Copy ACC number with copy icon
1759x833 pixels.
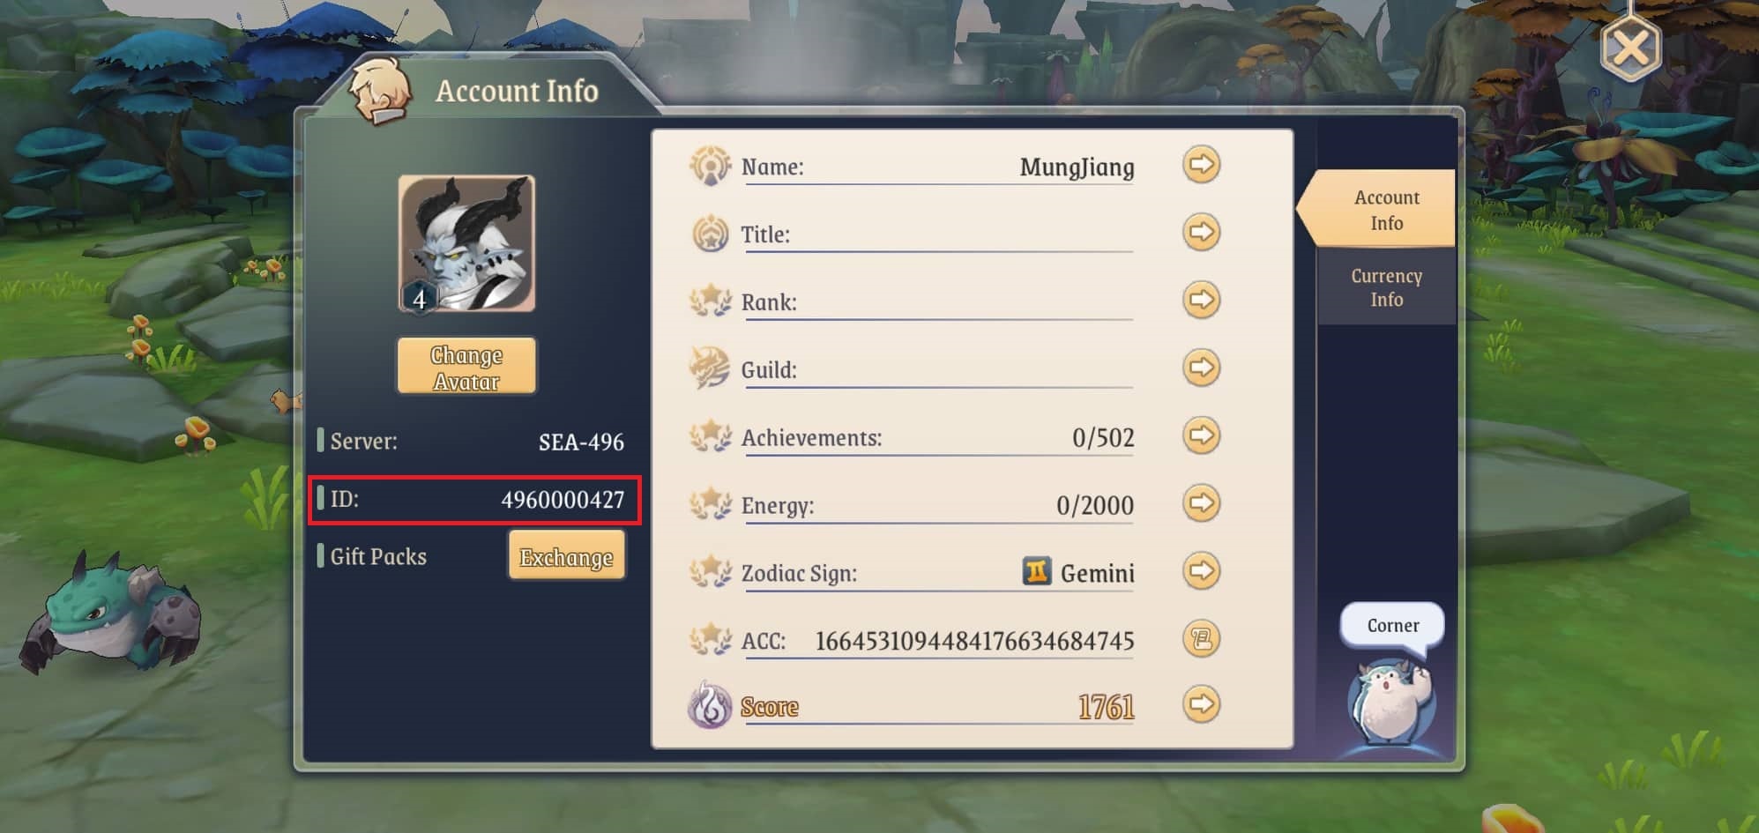[1201, 638]
